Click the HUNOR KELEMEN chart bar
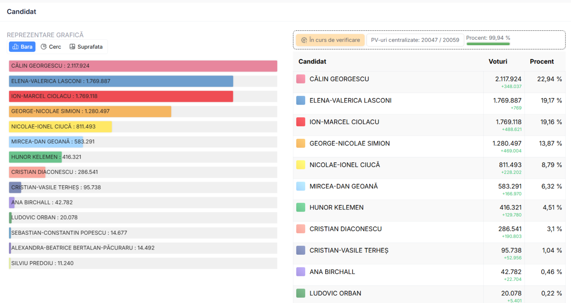The width and height of the screenshot is (571, 303). (35, 157)
